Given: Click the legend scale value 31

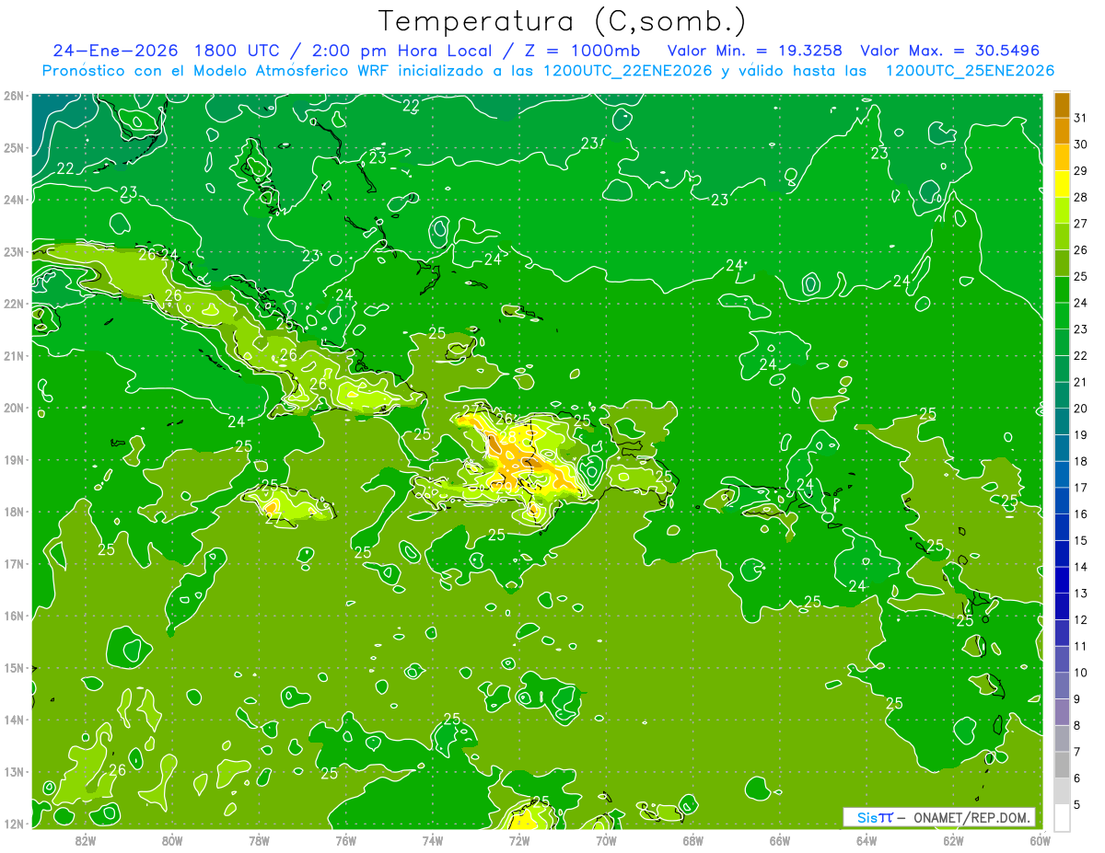Looking at the screenshot, I should click(x=1080, y=117).
